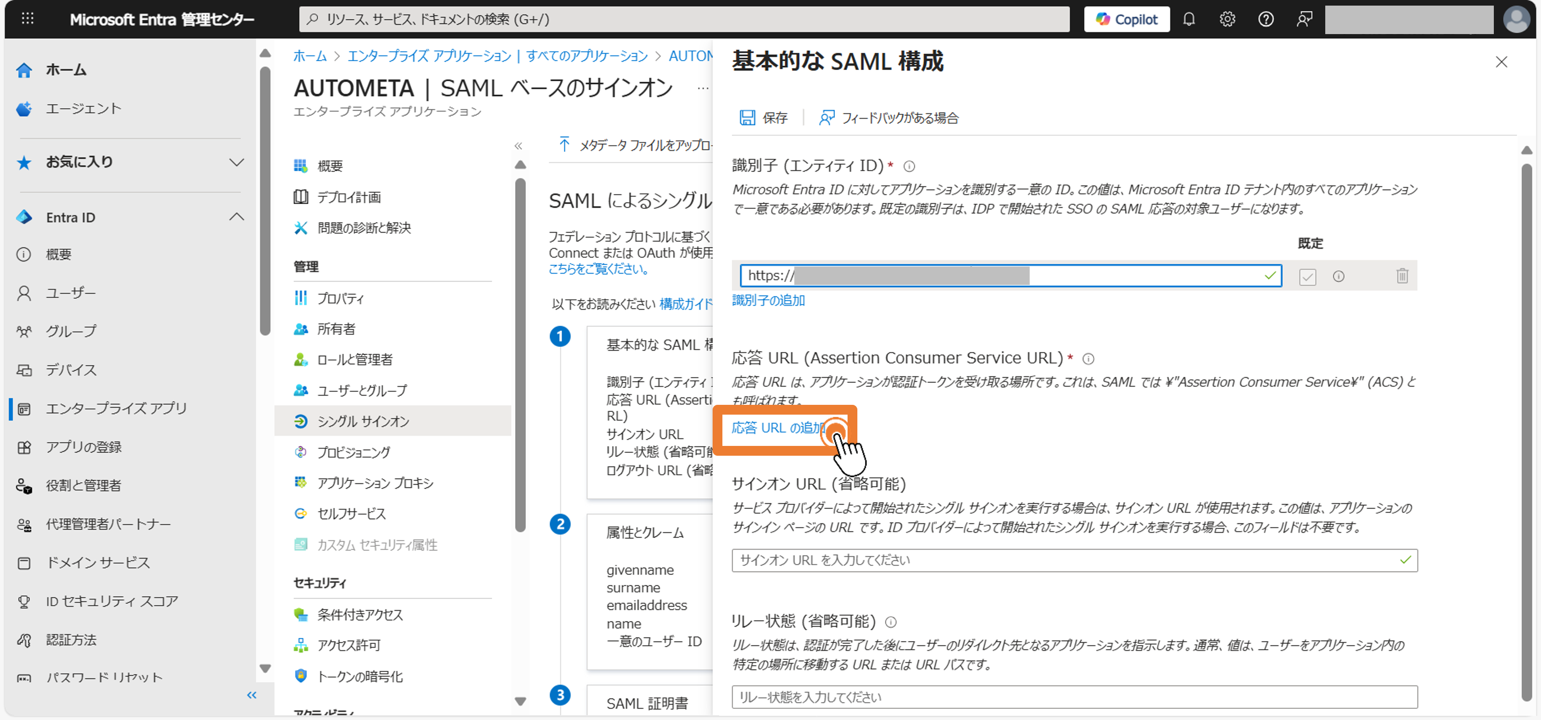The width and height of the screenshot is (1541, 720).
Task: Open the help question mark icon
Action: [1266, 19]
